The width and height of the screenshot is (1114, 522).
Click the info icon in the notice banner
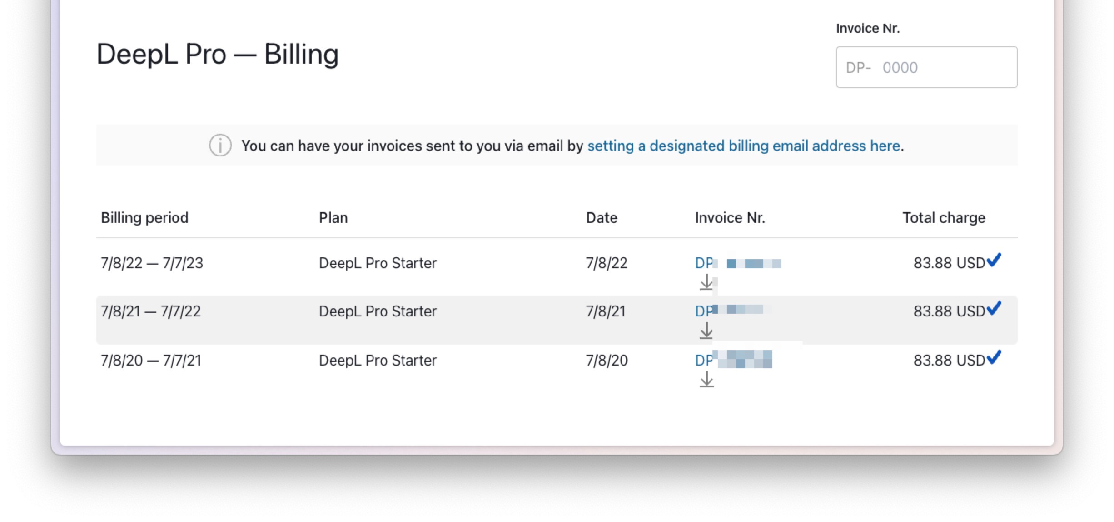pyautogui.click(x=220, y=146)
